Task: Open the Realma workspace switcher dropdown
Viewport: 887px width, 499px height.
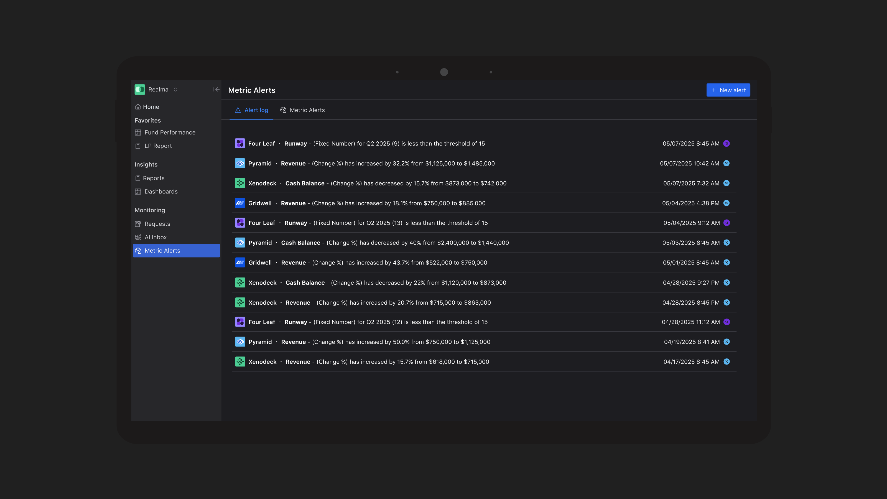Action: 175,90
